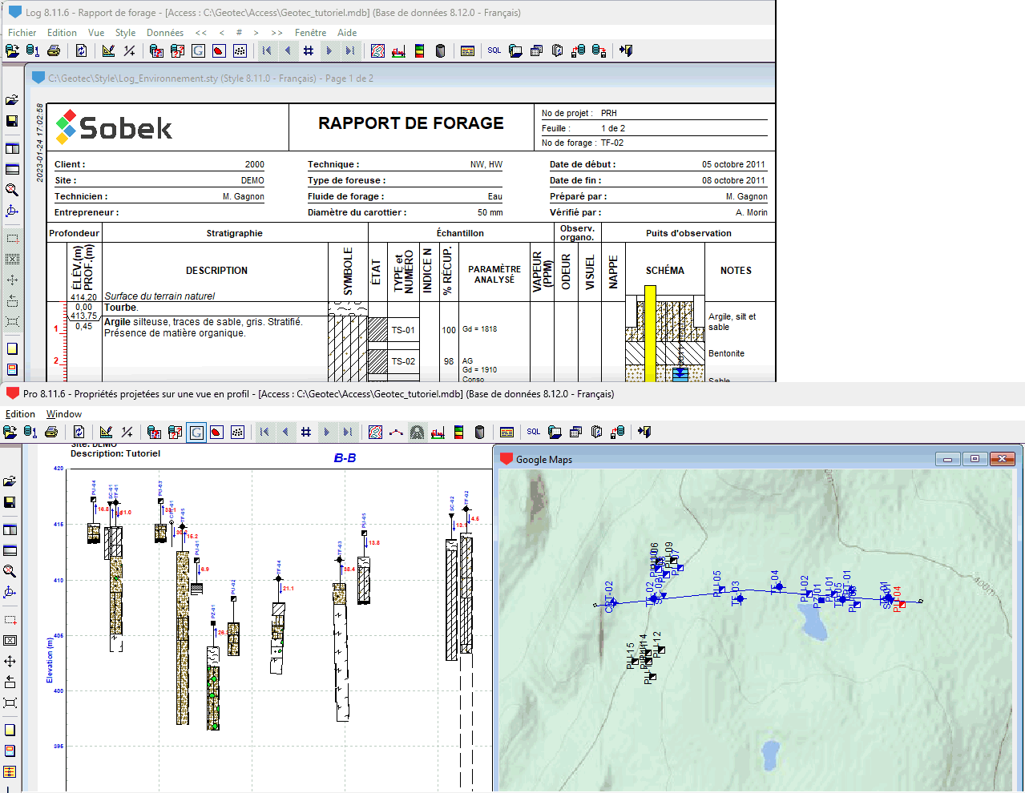
Task: Click the RAPPORT DE FORAGE report title
Action: [x=411, y=123]
